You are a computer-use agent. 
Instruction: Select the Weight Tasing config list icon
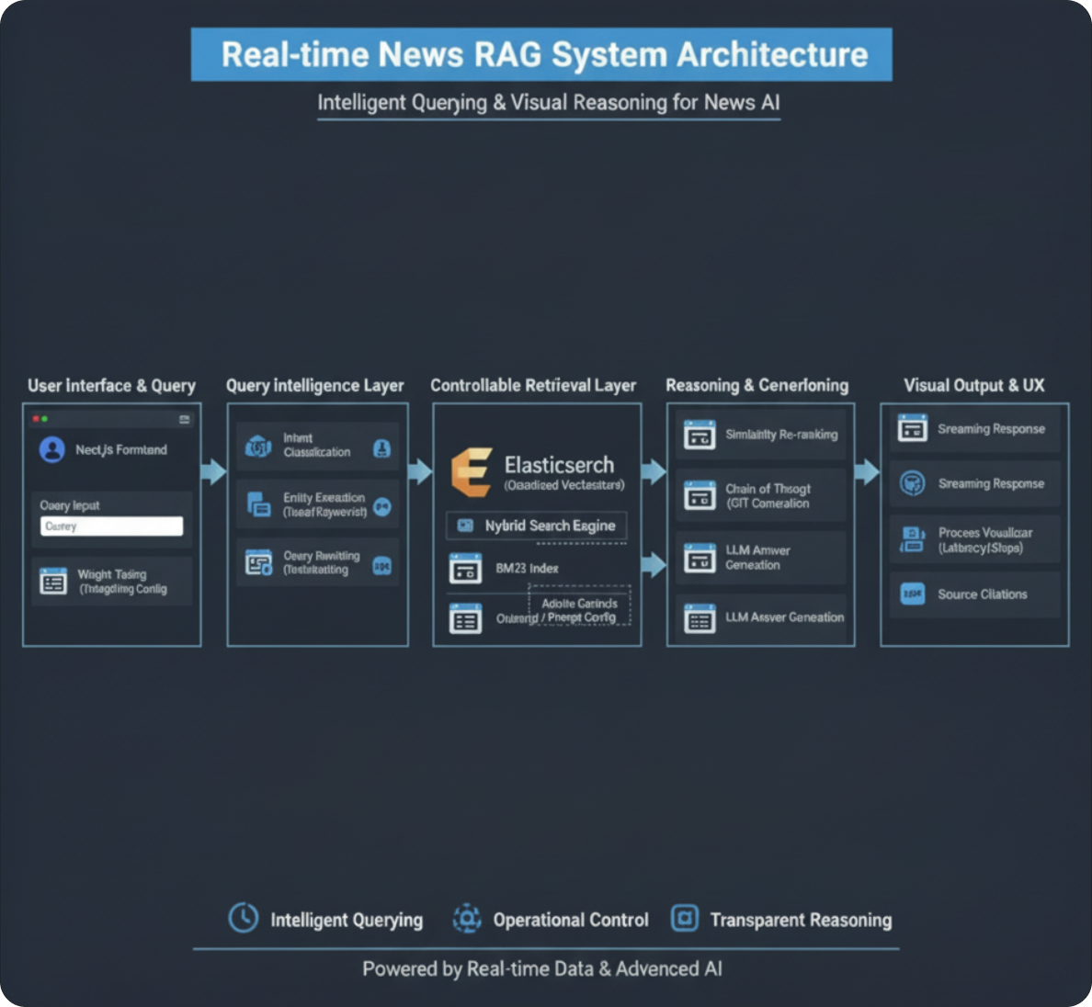click(53, 582)
